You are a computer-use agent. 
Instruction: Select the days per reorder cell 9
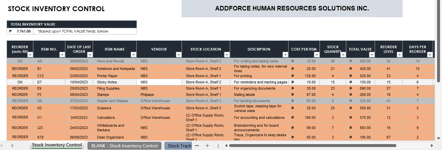point(418,128)
